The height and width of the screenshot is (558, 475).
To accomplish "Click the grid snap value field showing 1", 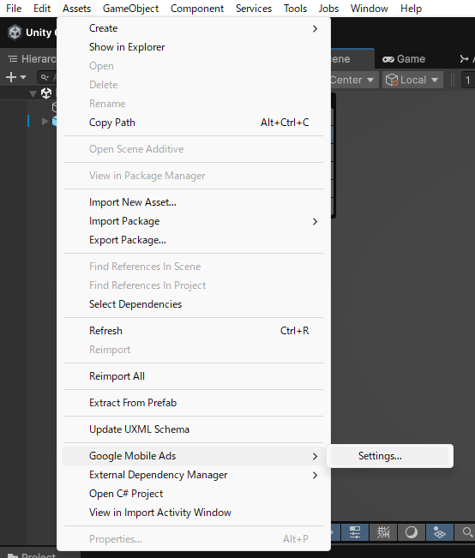I will tap(468, 80).
